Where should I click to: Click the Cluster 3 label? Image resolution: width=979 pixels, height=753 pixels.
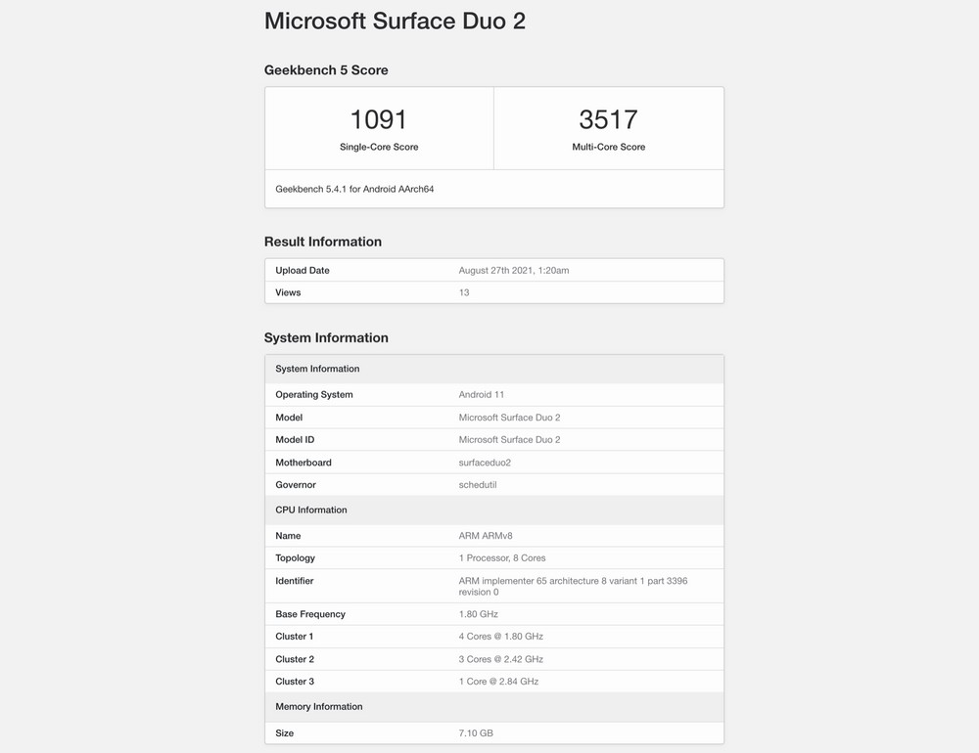[295, 682]
